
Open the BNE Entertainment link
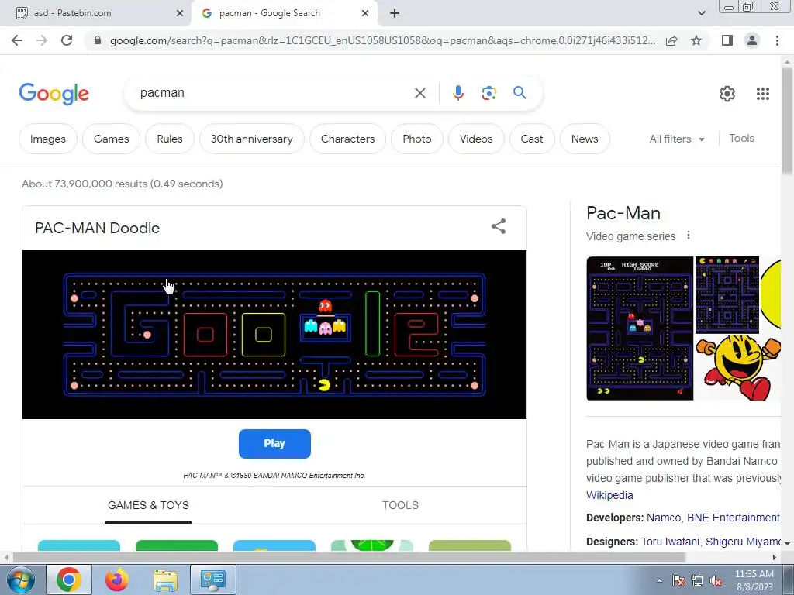pyautogui.click(x=733, y=518)
